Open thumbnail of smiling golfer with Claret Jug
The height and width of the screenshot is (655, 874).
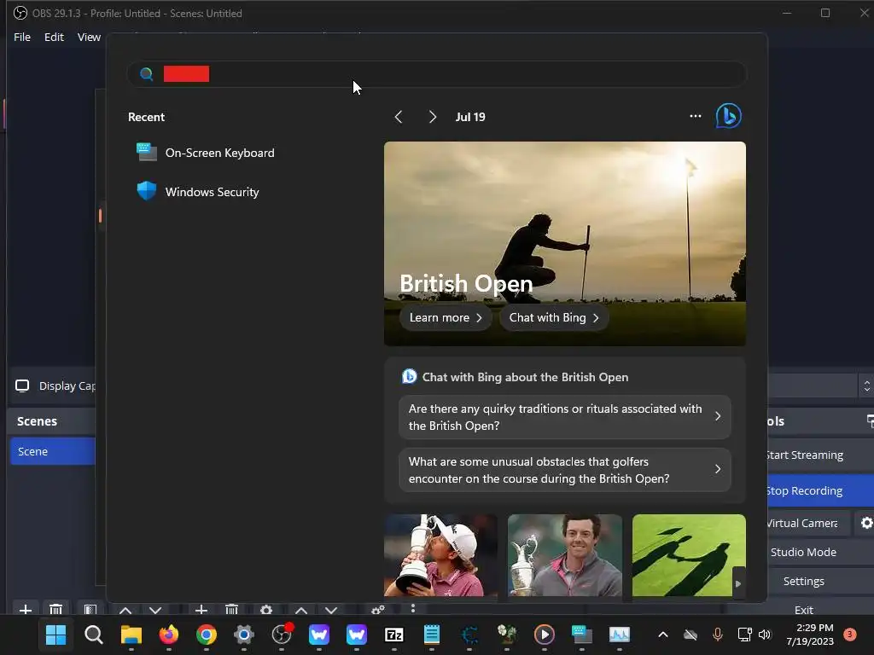565,555
